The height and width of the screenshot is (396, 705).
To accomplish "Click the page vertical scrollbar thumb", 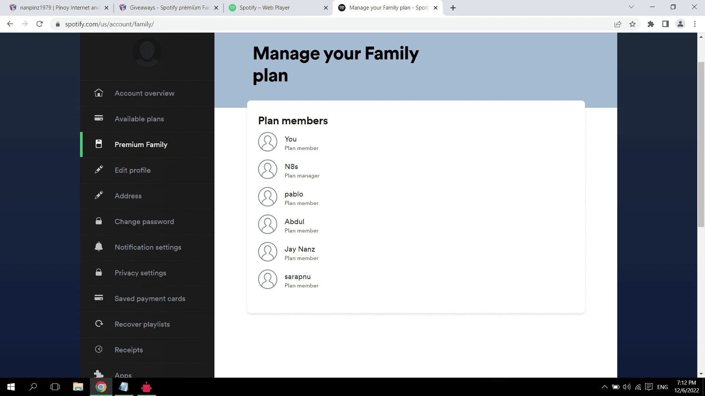I will [701, 144].
